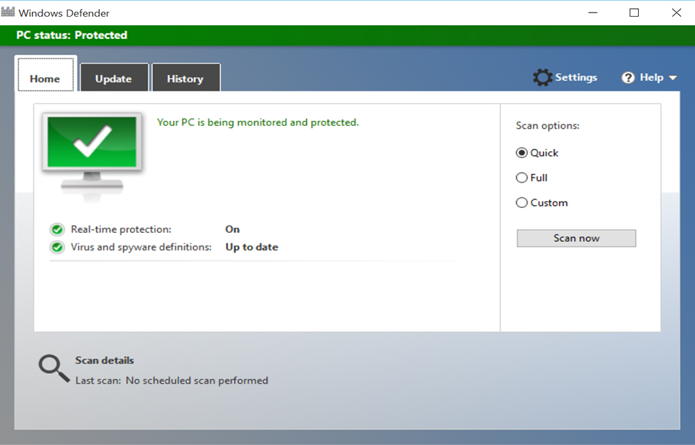Open Settings using the gear icon
The width and height of the screenshot is (695, 445).
(x=541, y=77)
